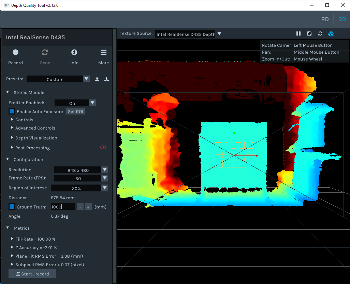The width and height of the screenshot is (350, 284).
Task: Click the Distance value 978.84 mm
Action: pos(63,198)
